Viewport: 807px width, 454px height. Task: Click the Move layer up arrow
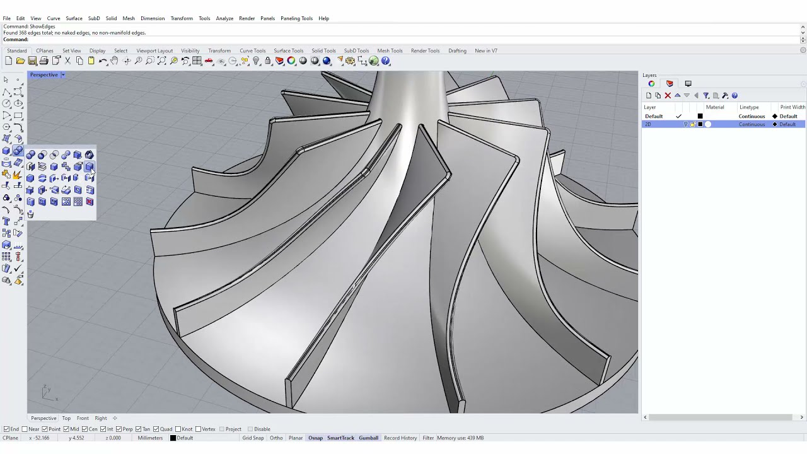pyautogui.click(x=678, y=96)
